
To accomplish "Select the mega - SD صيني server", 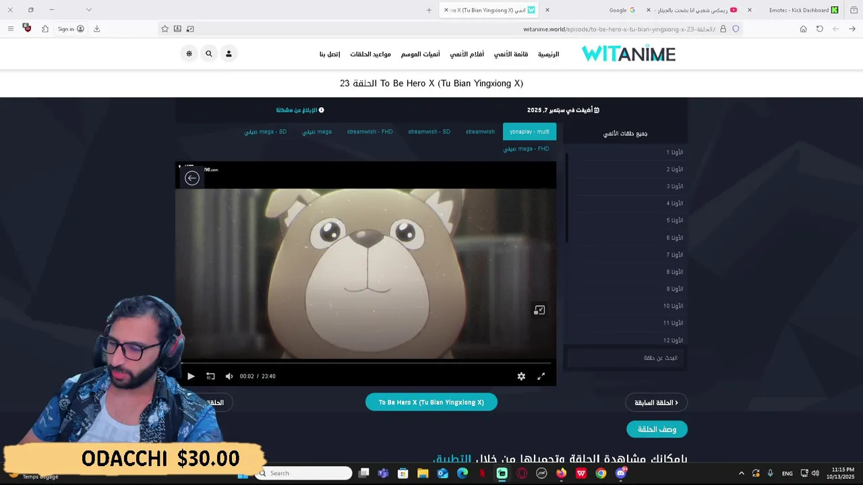I will pyautogui.click(x=265, y=132).
